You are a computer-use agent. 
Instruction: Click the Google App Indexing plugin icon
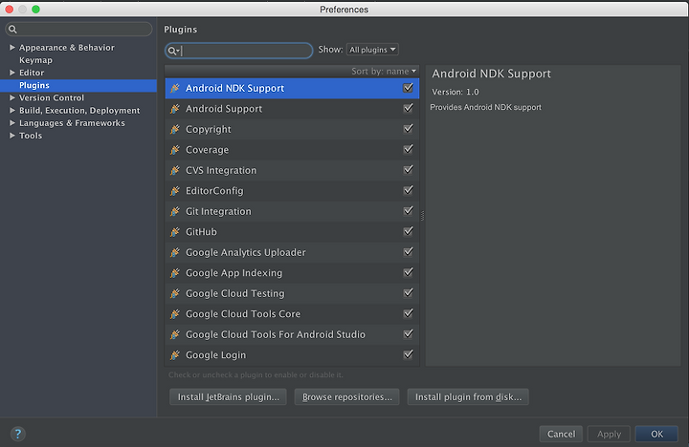(x=175, y=273)
